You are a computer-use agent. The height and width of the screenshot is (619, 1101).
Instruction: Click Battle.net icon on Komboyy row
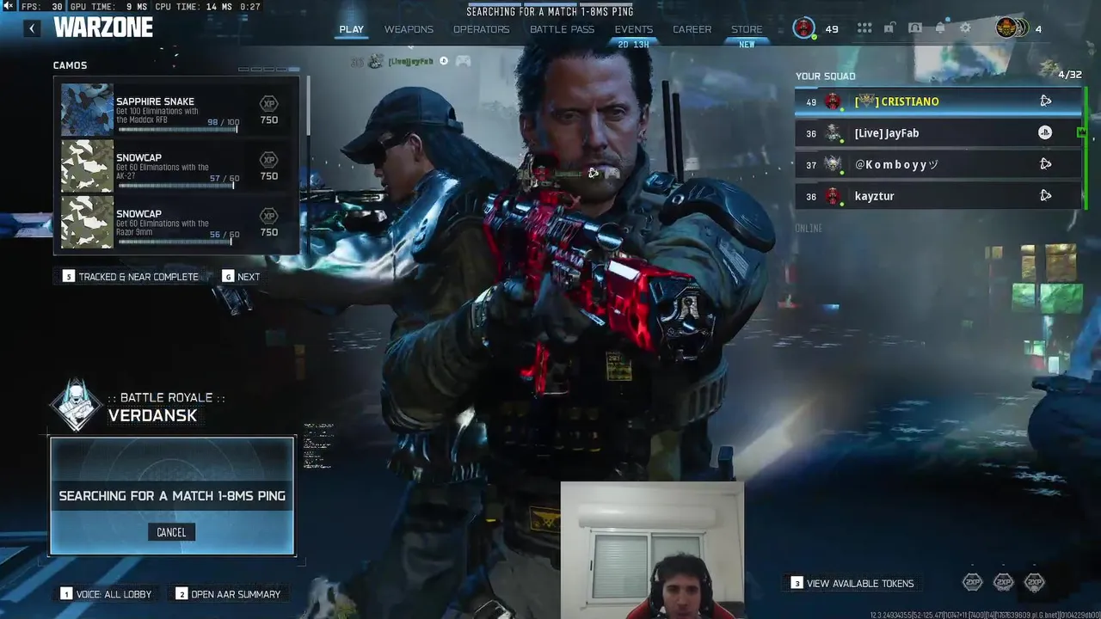click(1045, 164)
